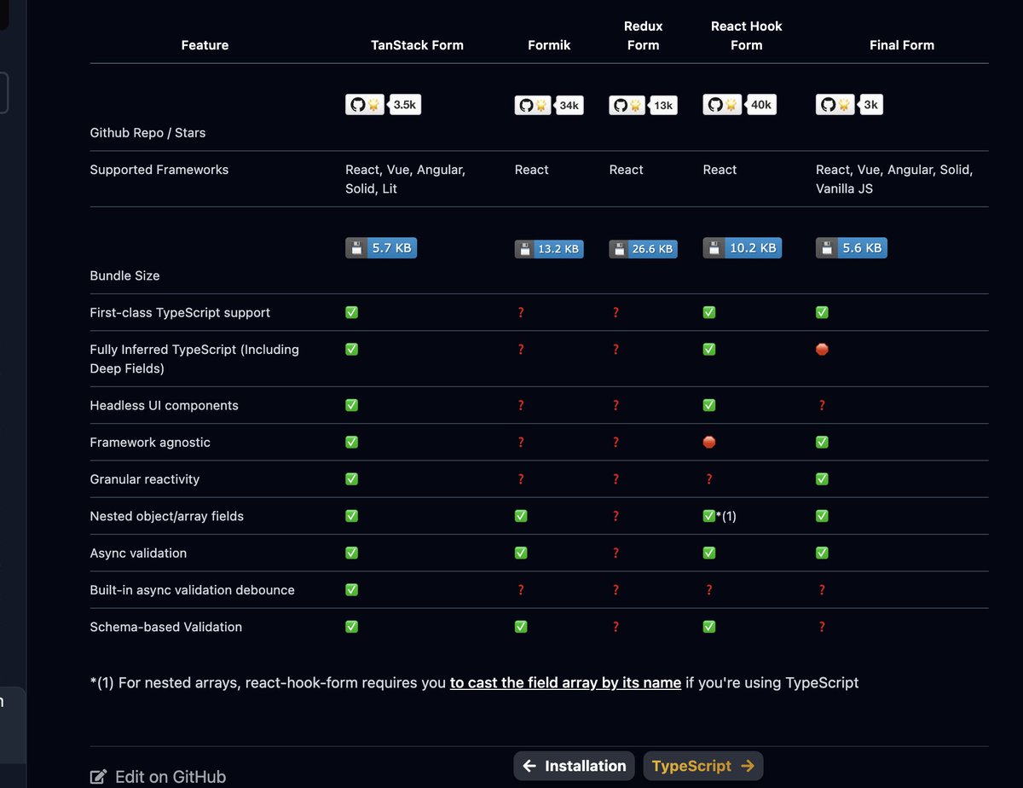This screenshot has width=1023, height=788.
Task: Open TanStack Form GitHub stars badge 3.5k
Action: (x=384, y=105)
